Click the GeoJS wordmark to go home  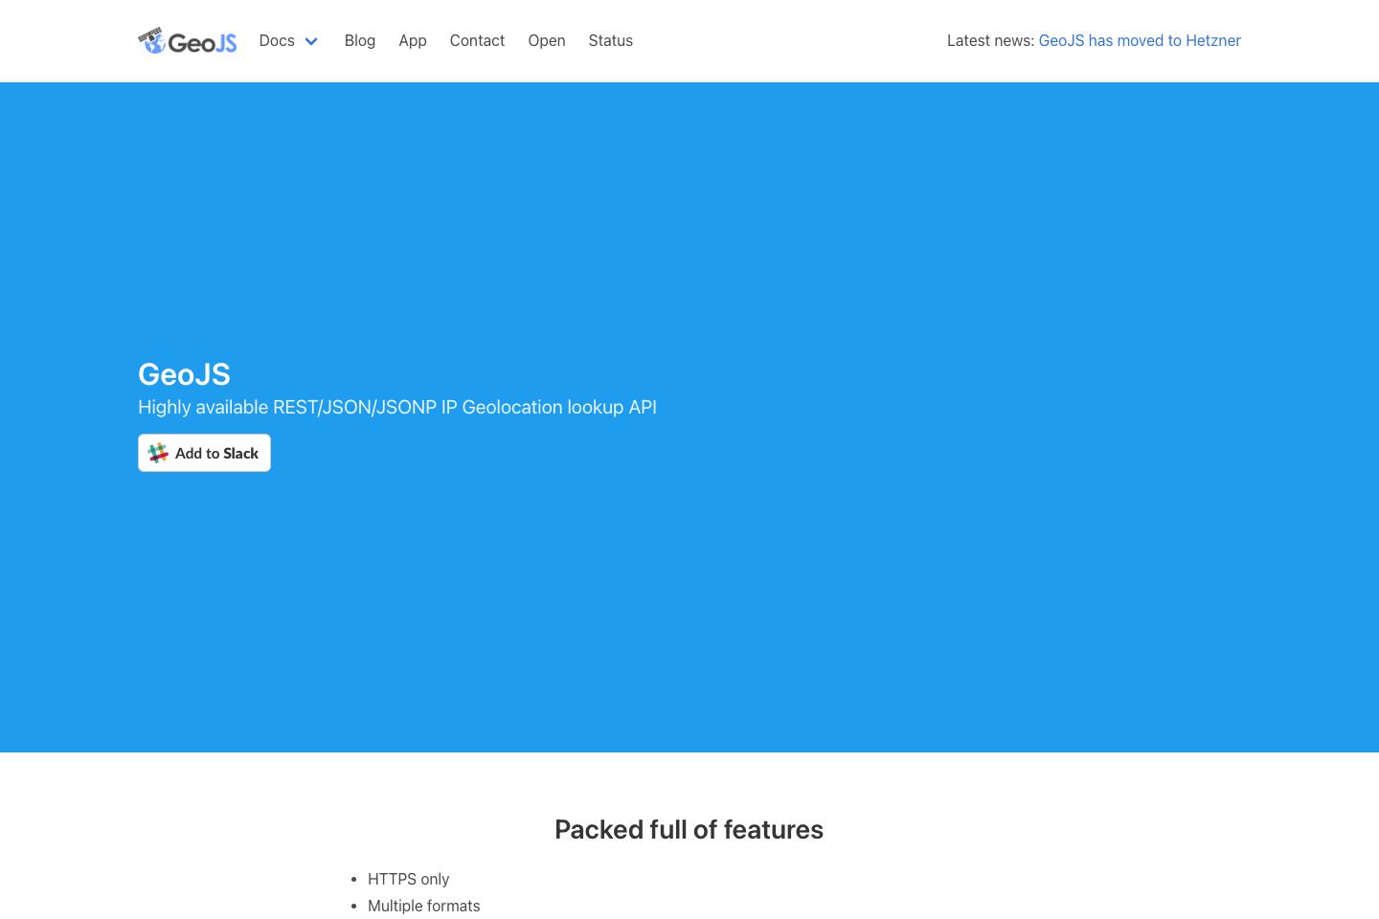click(201, 40)
